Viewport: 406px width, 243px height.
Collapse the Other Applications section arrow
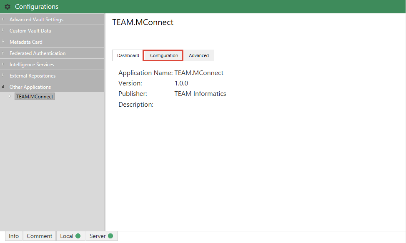point(3,87)
